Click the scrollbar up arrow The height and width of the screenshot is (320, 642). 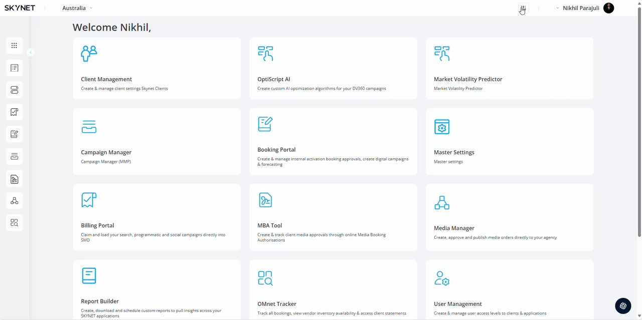tap(639, 3)
